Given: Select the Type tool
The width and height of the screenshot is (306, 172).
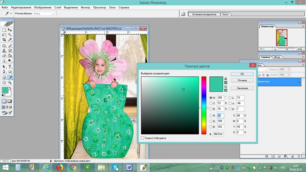Looking at the screenshot, I should (10, 67).
